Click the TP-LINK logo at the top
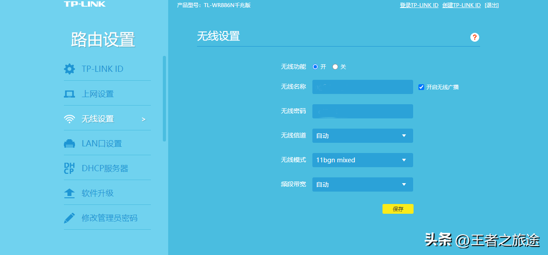This screenshot has width=548, height=255. (x=85, y=4)
